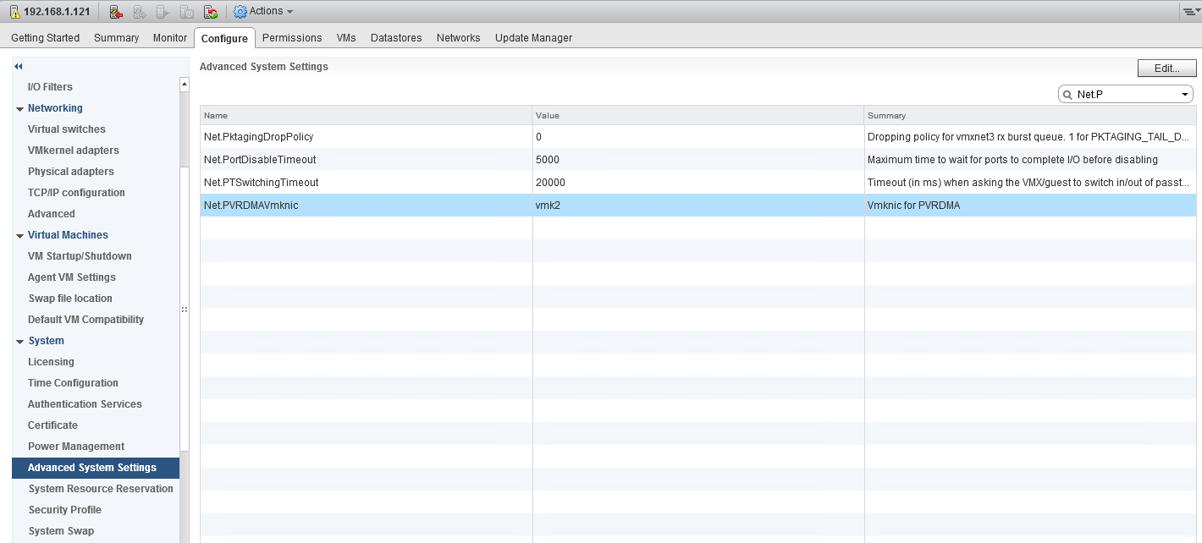Sort by the Value column header
The height and width of the screenshot is (543, 1202).
point(698,116)
